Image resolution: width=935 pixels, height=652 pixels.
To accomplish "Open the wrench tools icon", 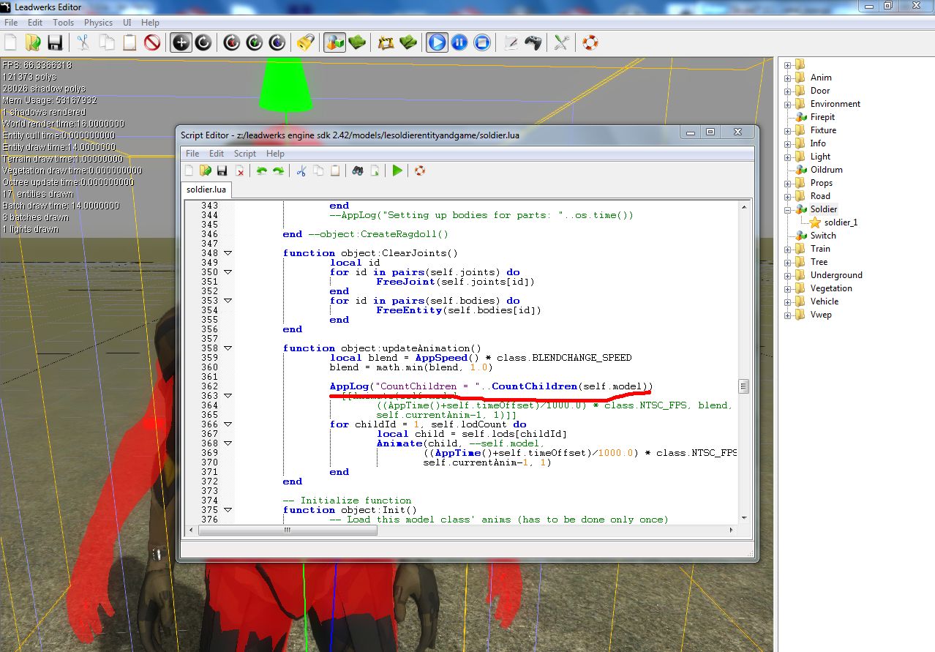I will [560, 42].
